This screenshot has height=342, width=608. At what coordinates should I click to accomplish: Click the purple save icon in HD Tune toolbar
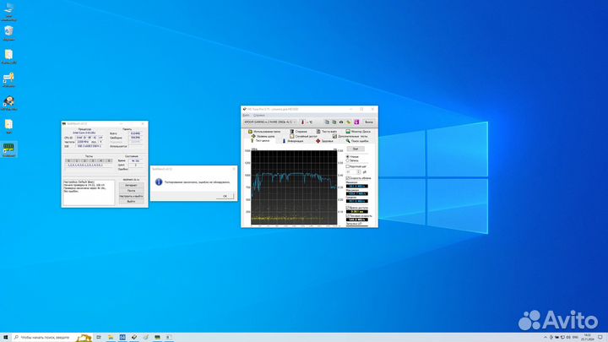pyautogui.click(x=356, y=122)
